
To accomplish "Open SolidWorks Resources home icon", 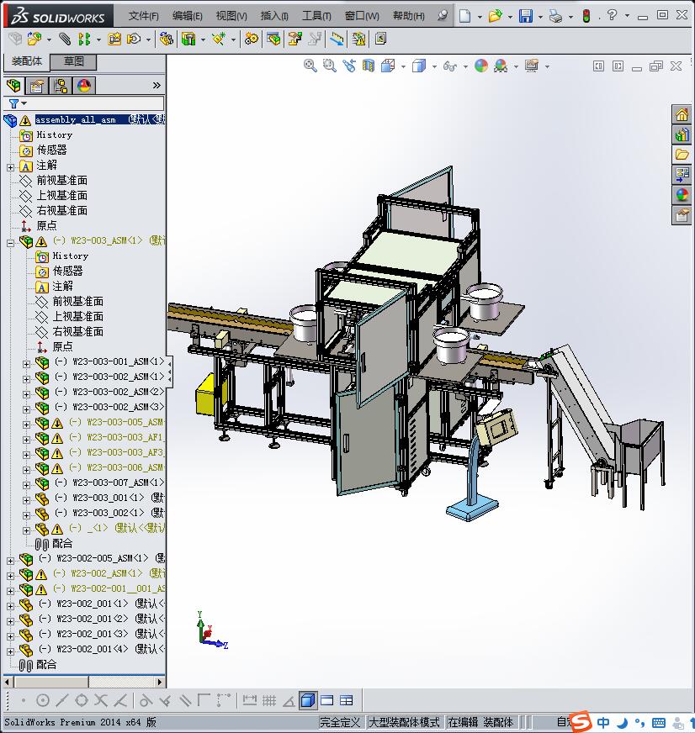I will 682,114.
